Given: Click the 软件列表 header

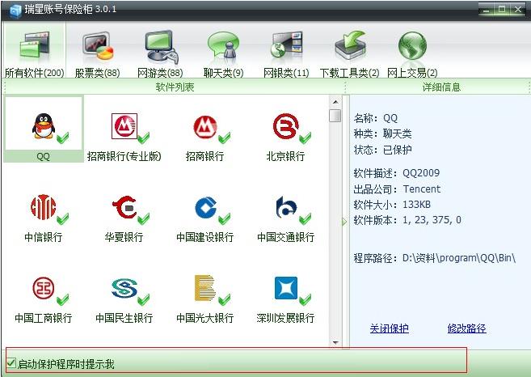Looking at the screenshot, I should click(175, 87).
